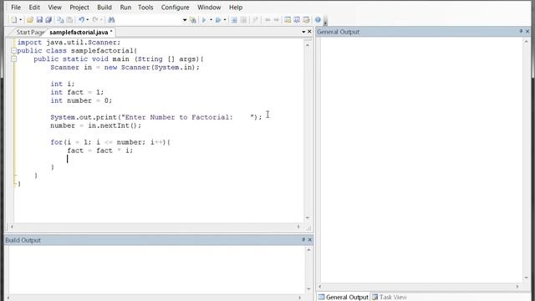Click the Copy toolbar icon

click(x=60, y=20)
